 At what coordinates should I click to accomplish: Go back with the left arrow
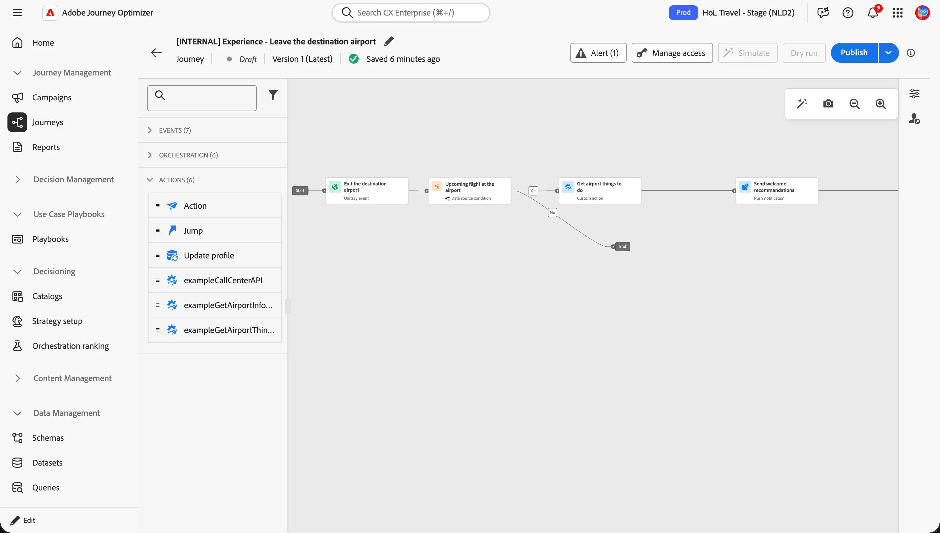[156, 53]
